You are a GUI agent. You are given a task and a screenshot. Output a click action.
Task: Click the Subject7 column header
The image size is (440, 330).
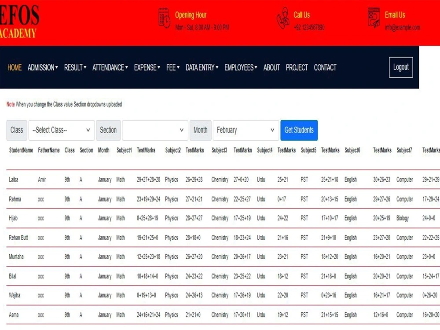404,150
